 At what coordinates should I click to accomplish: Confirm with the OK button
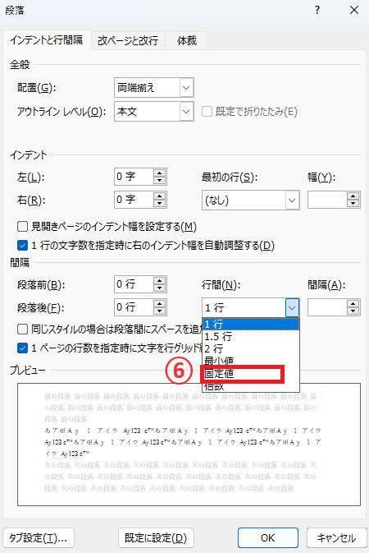pyautogui.click(x=268, y=538)
